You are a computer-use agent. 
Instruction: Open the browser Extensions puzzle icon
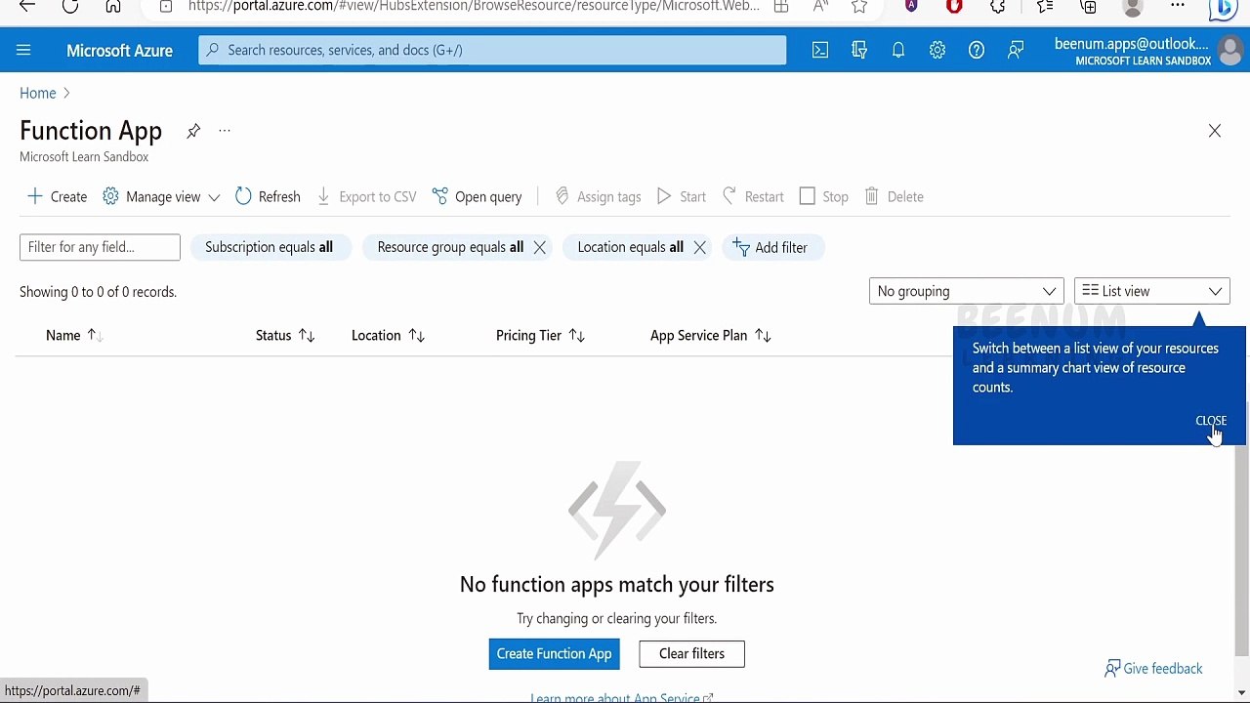coord(998,7)
